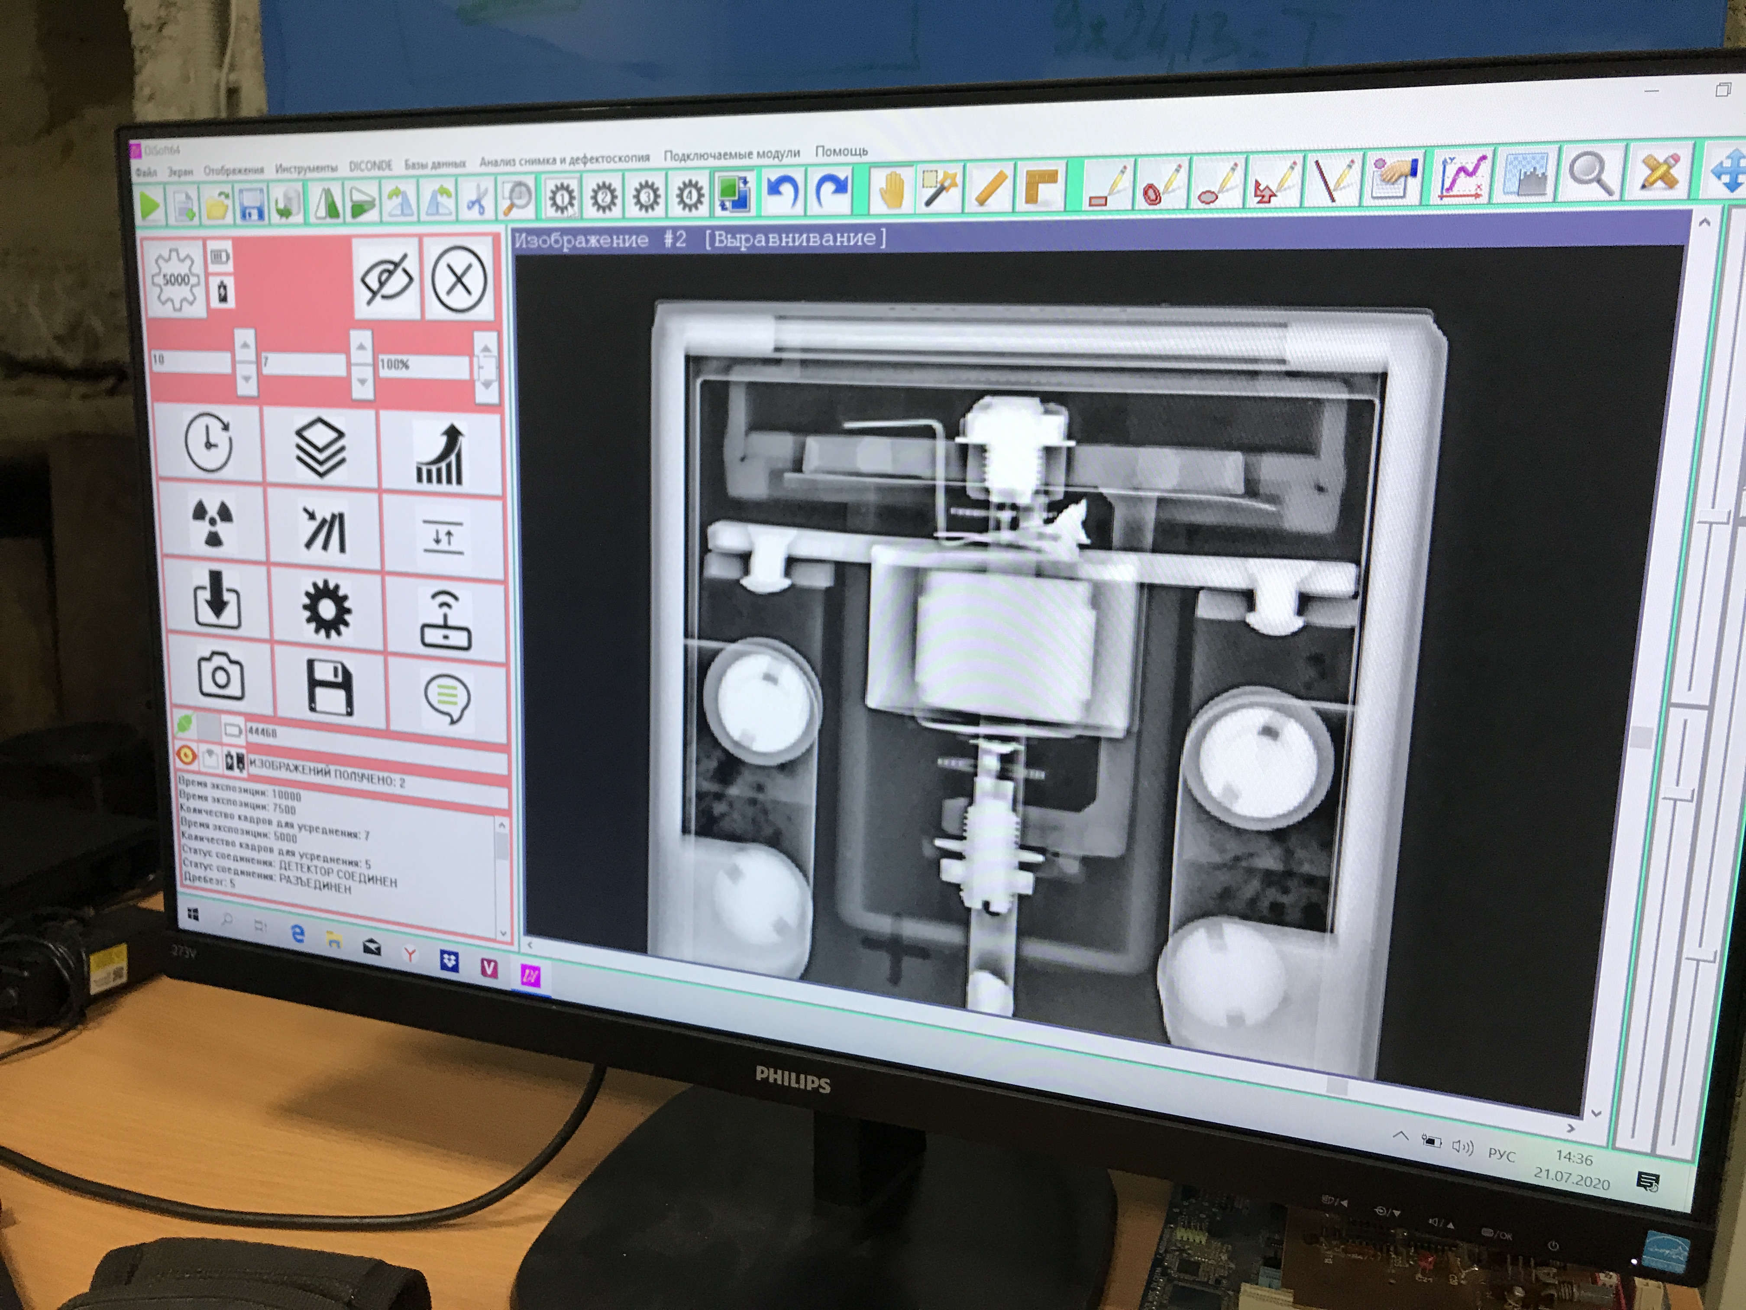Toggle the crossed-out eye visibility button

386,280
